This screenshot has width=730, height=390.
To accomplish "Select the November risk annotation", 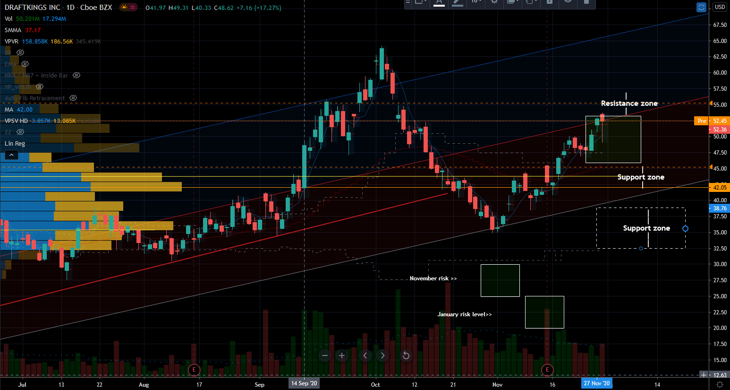I will coord(433,278).
